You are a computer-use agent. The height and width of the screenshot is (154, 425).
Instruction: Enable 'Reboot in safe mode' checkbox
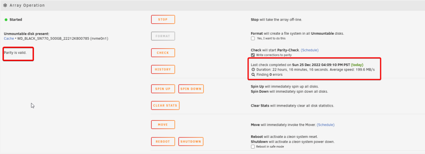point(253,147)
